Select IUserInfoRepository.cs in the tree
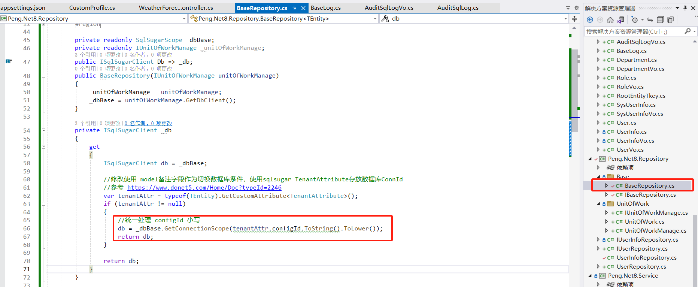698x287 pixels. pyautogui.click(x=647, y=240)
